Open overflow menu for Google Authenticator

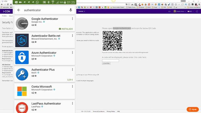click(73, 19)
